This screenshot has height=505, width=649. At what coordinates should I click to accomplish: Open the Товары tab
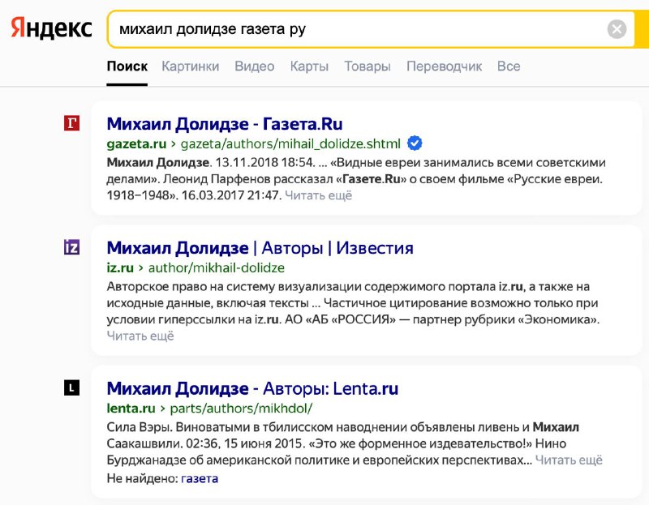367,66
